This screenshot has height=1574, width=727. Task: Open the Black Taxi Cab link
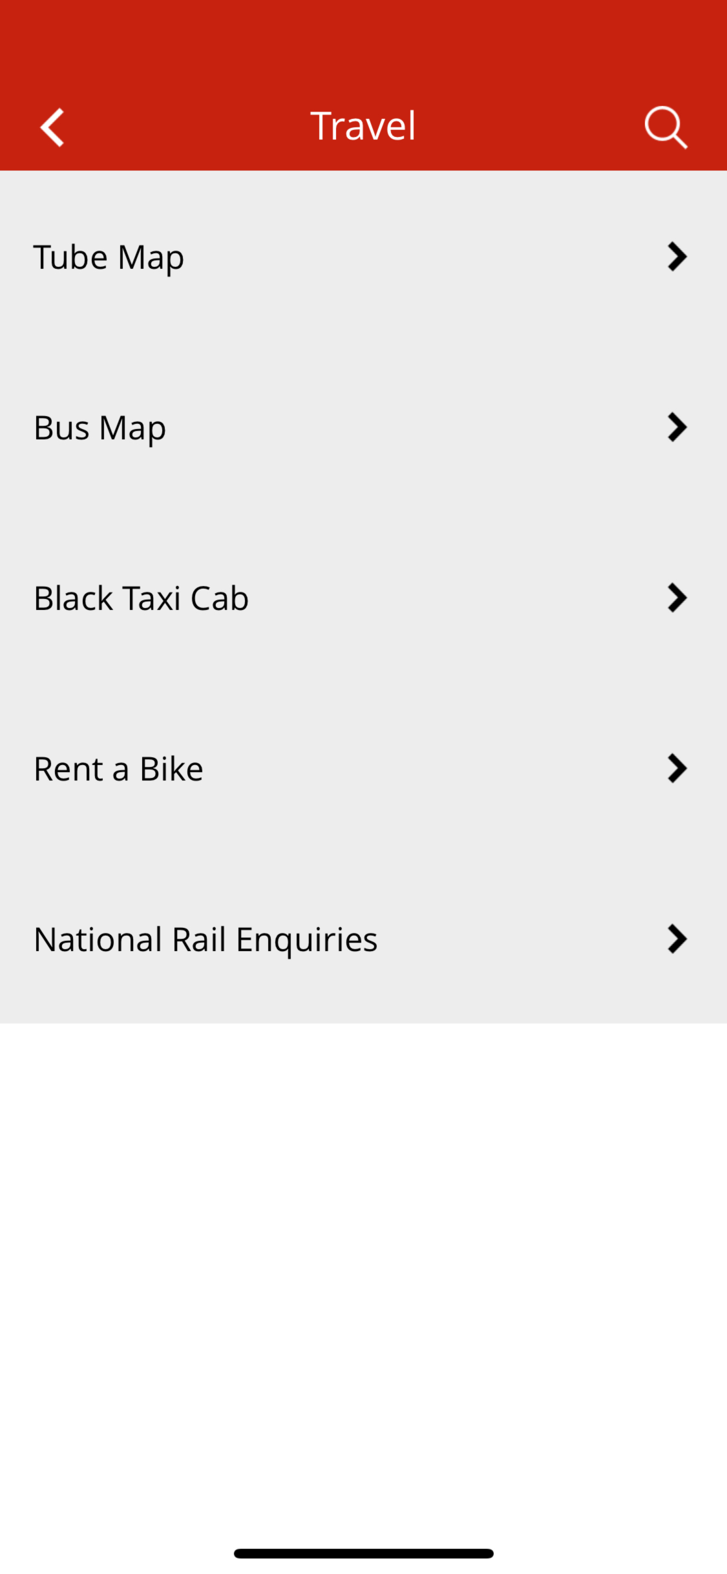[x=141, y=598]
